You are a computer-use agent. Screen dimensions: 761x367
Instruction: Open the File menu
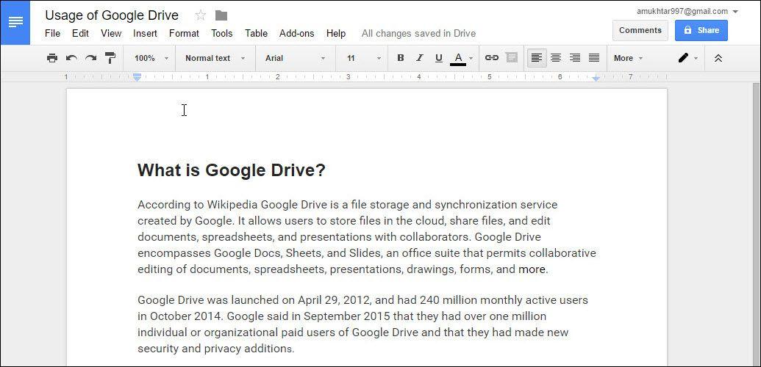coord(52,34)
